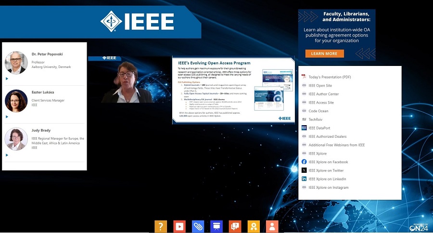Image resolution: width=433 pixels, height=233 pixels.
Task: Open the TechRxiv link
Action: tap(315, 119)
